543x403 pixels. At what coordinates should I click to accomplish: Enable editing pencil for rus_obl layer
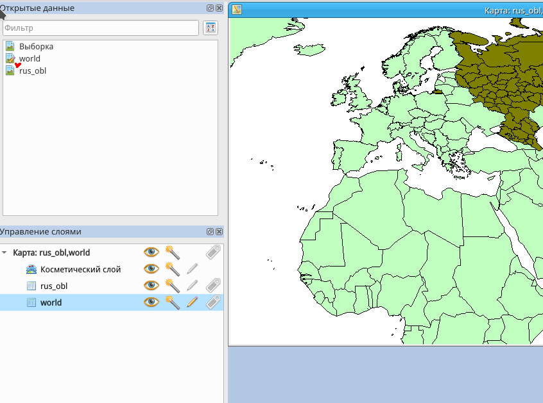point(192,286)
